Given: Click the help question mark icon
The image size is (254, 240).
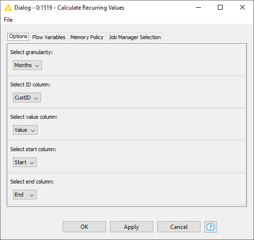Looking at the screenshot, I should tap(211, 226).
